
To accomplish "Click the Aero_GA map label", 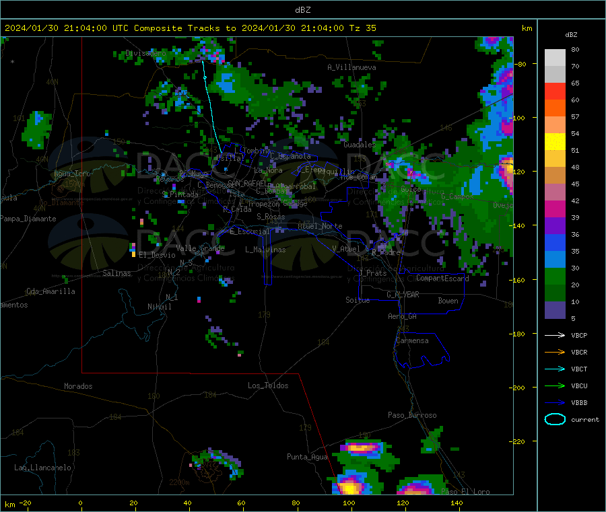I will click(x=402, y=316).
